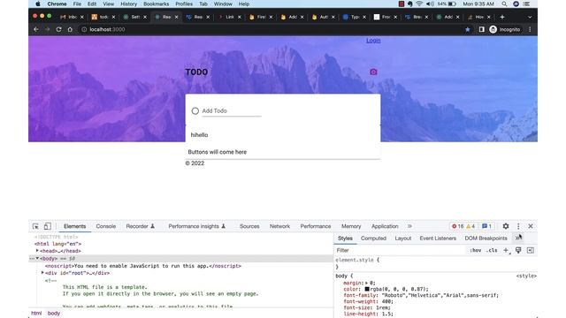
Task: Open the History menu
Action: (128, 4)
